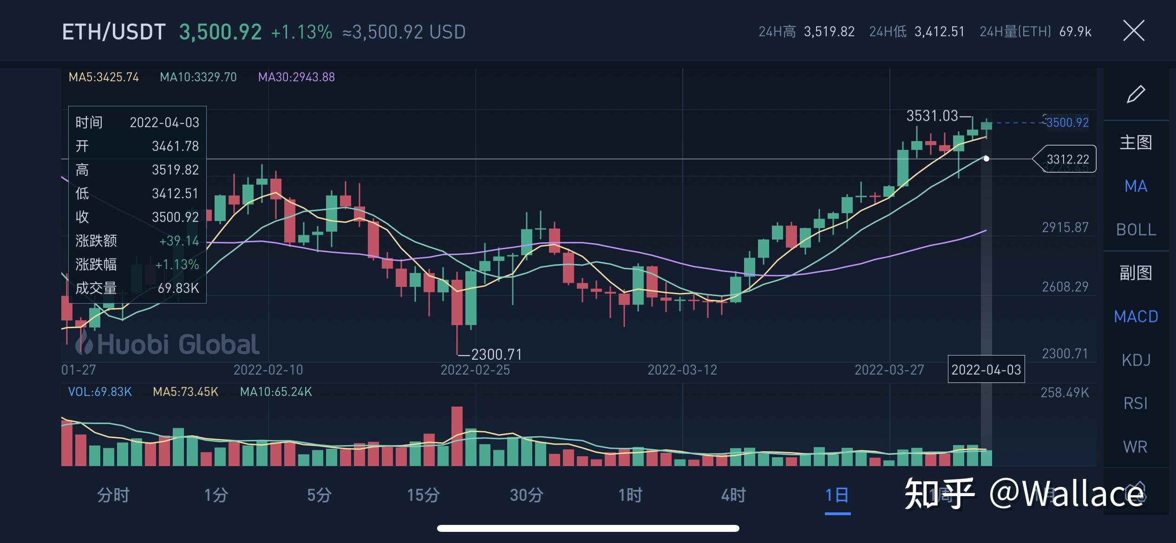Open the 主图 main chart settings
The height and width of the screenshot is (543, 1176).
click(x=1136, y=143)
